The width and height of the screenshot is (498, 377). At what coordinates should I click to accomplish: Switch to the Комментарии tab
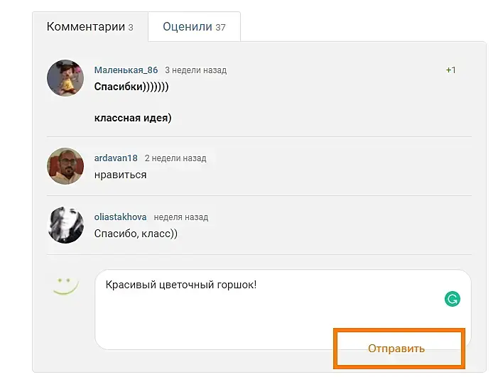(90, 27)
